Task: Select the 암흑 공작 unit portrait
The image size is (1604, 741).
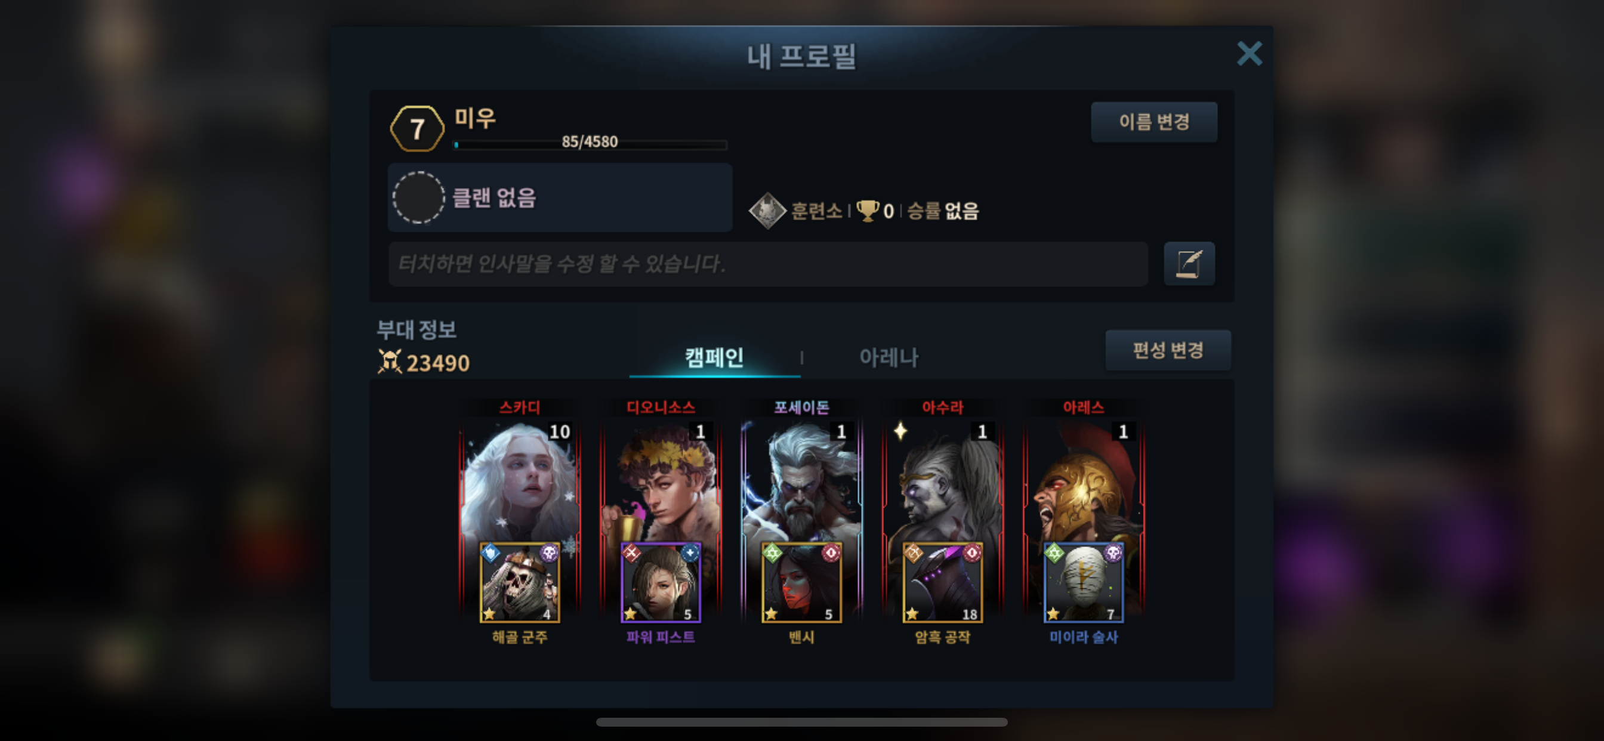Action: point(943,582)
